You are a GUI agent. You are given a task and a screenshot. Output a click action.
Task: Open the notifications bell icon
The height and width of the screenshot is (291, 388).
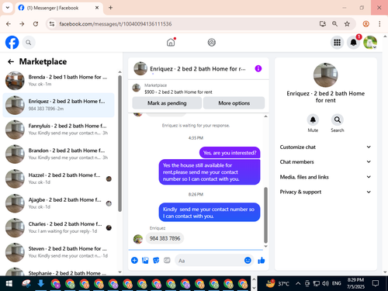click(x=354, y=43)
